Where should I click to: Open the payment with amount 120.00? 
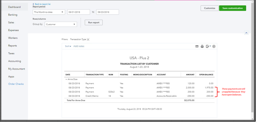tap(139, 83)
